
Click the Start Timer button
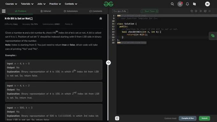pos(149,11)
